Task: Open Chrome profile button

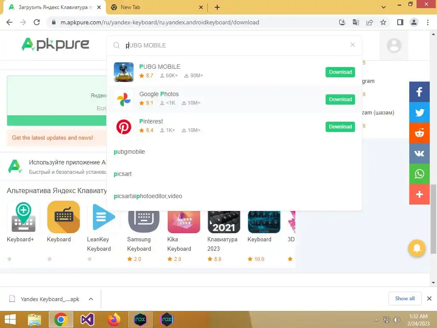Action: click(x=414, y=22)
